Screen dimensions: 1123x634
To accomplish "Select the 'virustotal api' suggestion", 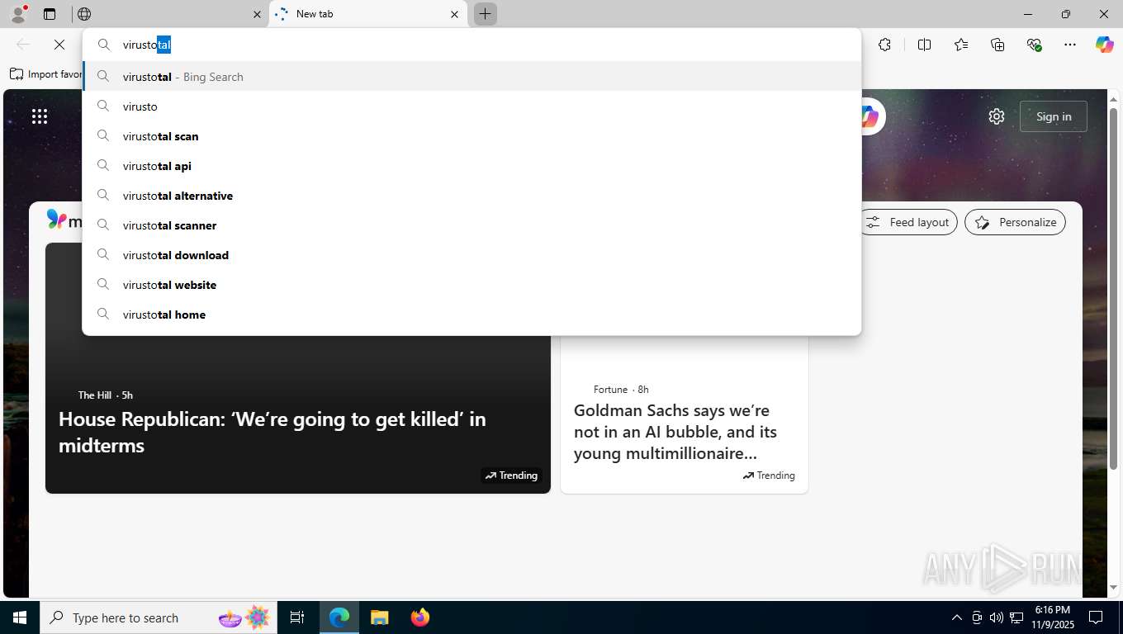I will [x=471, y=166].
